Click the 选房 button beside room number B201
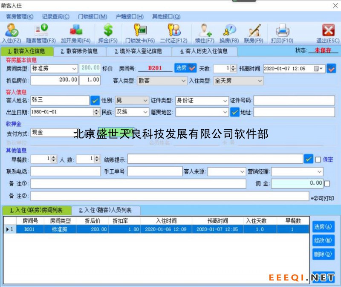 coord(185,68)
